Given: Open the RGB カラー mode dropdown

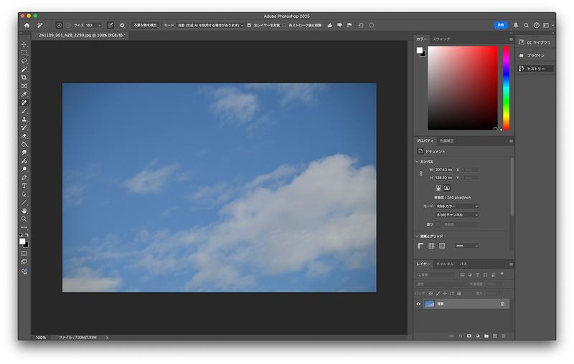Looking at the screenshot, I should pos(456,206).
